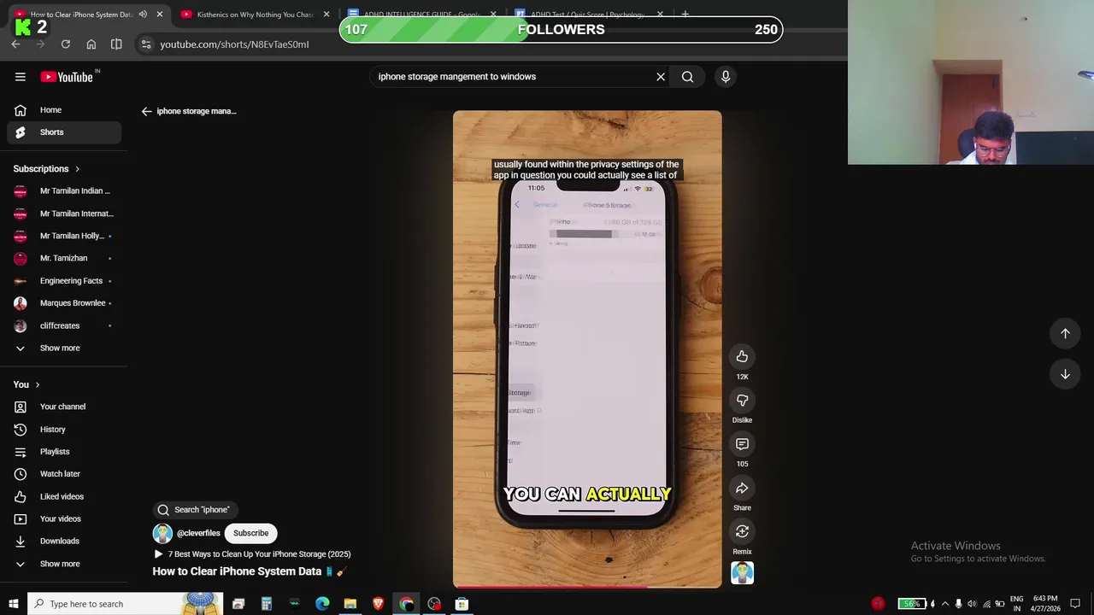The width and height of the screenshot is (1094, 615).
Task: Open Microsoft Edge from taskbar
Action: pos(322,604)
